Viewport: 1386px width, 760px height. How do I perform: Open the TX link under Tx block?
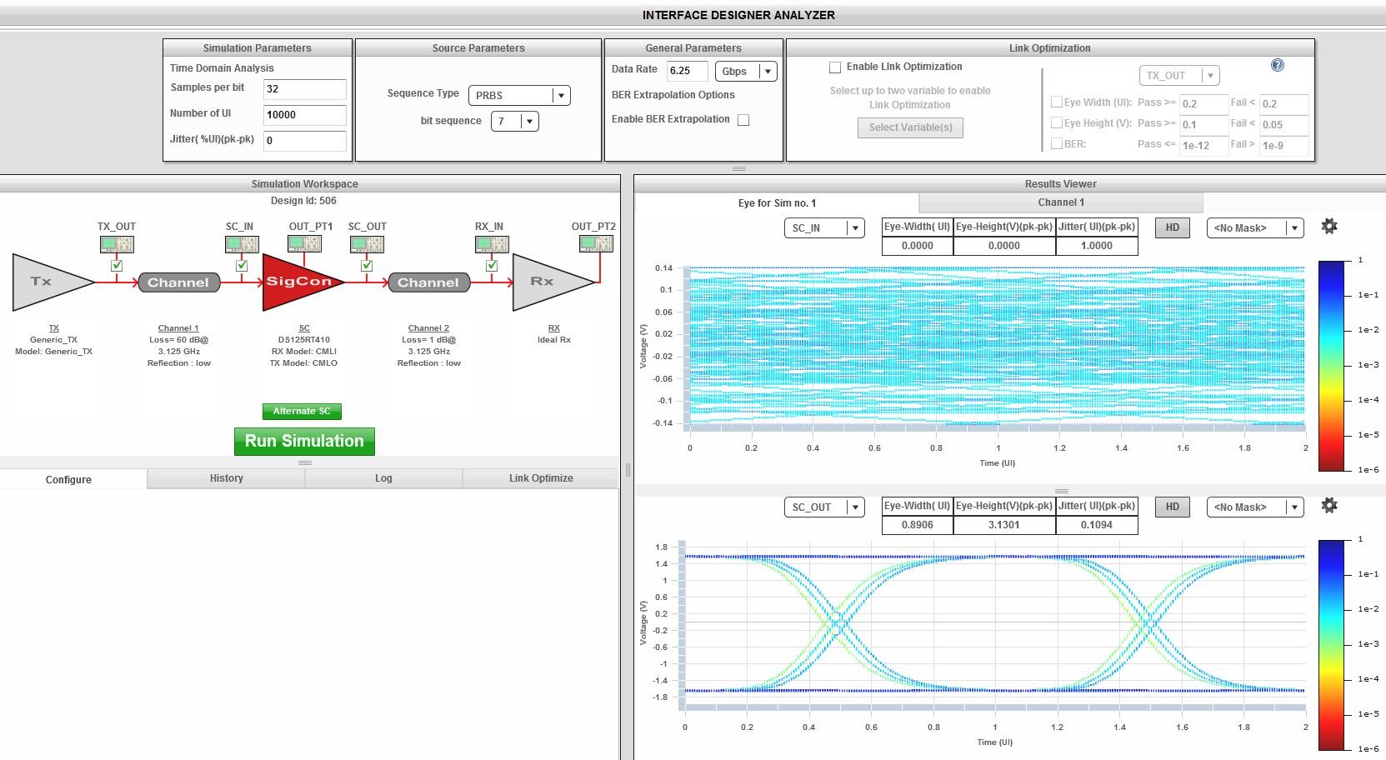(x=54, y=328)
